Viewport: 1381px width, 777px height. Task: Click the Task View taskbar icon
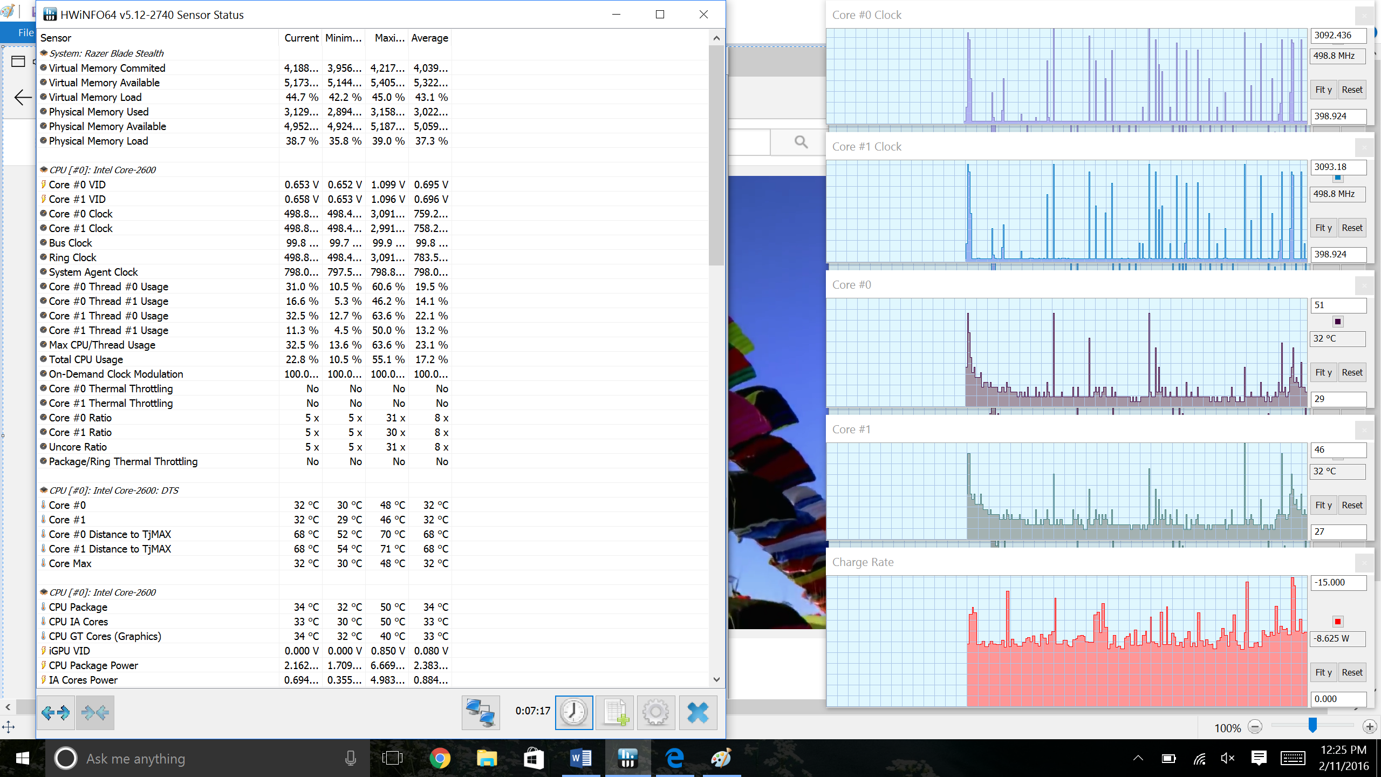click(392, 759)
